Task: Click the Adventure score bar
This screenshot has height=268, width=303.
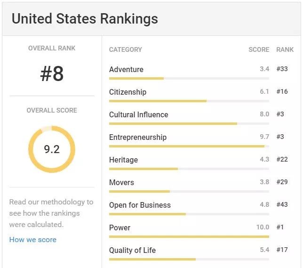Action: [189, 78]
